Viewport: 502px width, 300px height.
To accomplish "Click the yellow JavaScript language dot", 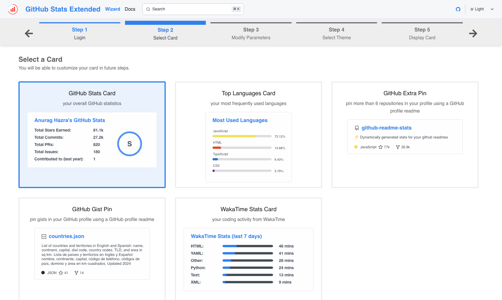I will pos(356,147).
